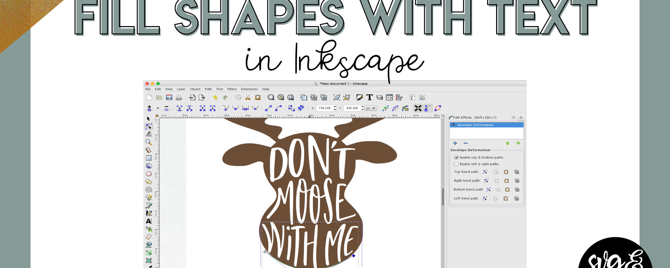The width and height of the screenshot is (670, 268).
Task: Open the Align and Distribute icon
Action: pyautogui.click(x=399, y=97)
